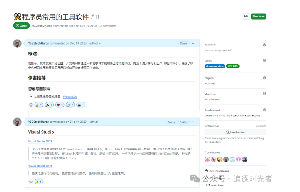Open Projects settings gear

265,77
